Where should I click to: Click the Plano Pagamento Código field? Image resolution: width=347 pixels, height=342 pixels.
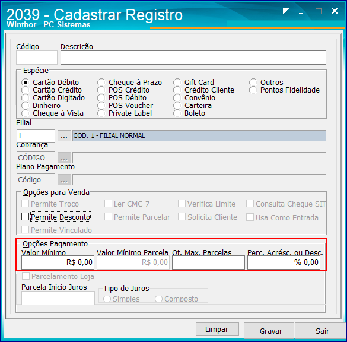pyautogui.click(x=36, y=180)
